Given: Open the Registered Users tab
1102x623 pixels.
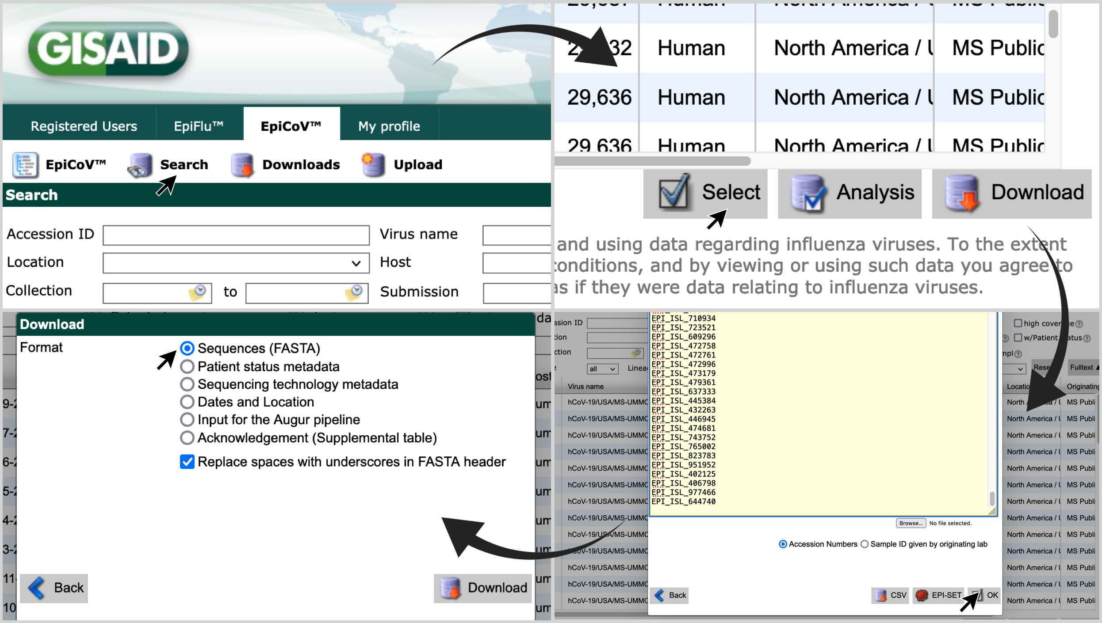Looking at the screenshot, I should click(84, 126).
